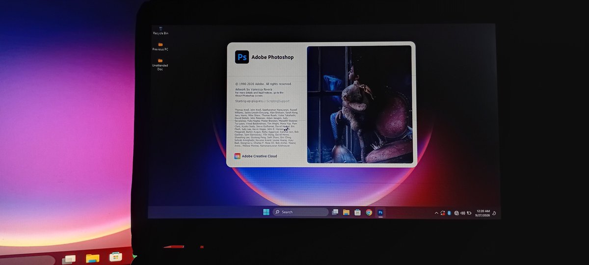The height and width of the screenshot is (265, 589).
Task: Click the '© 1990-2020 Adobe' copyright line
Action: point(264,84)
